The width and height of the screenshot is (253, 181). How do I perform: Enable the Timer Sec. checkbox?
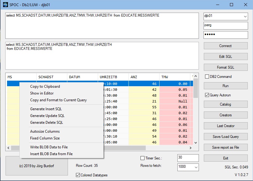click(x=143, y=157)
